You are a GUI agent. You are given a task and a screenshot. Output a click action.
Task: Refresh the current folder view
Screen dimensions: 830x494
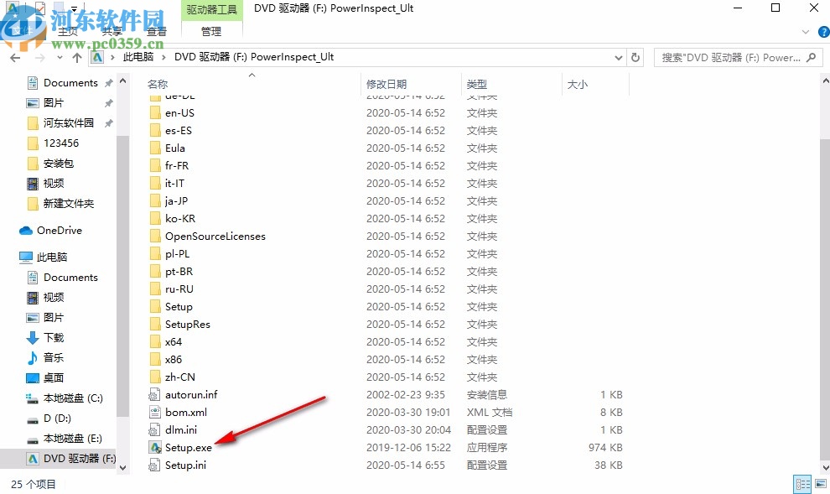(635, 57)
